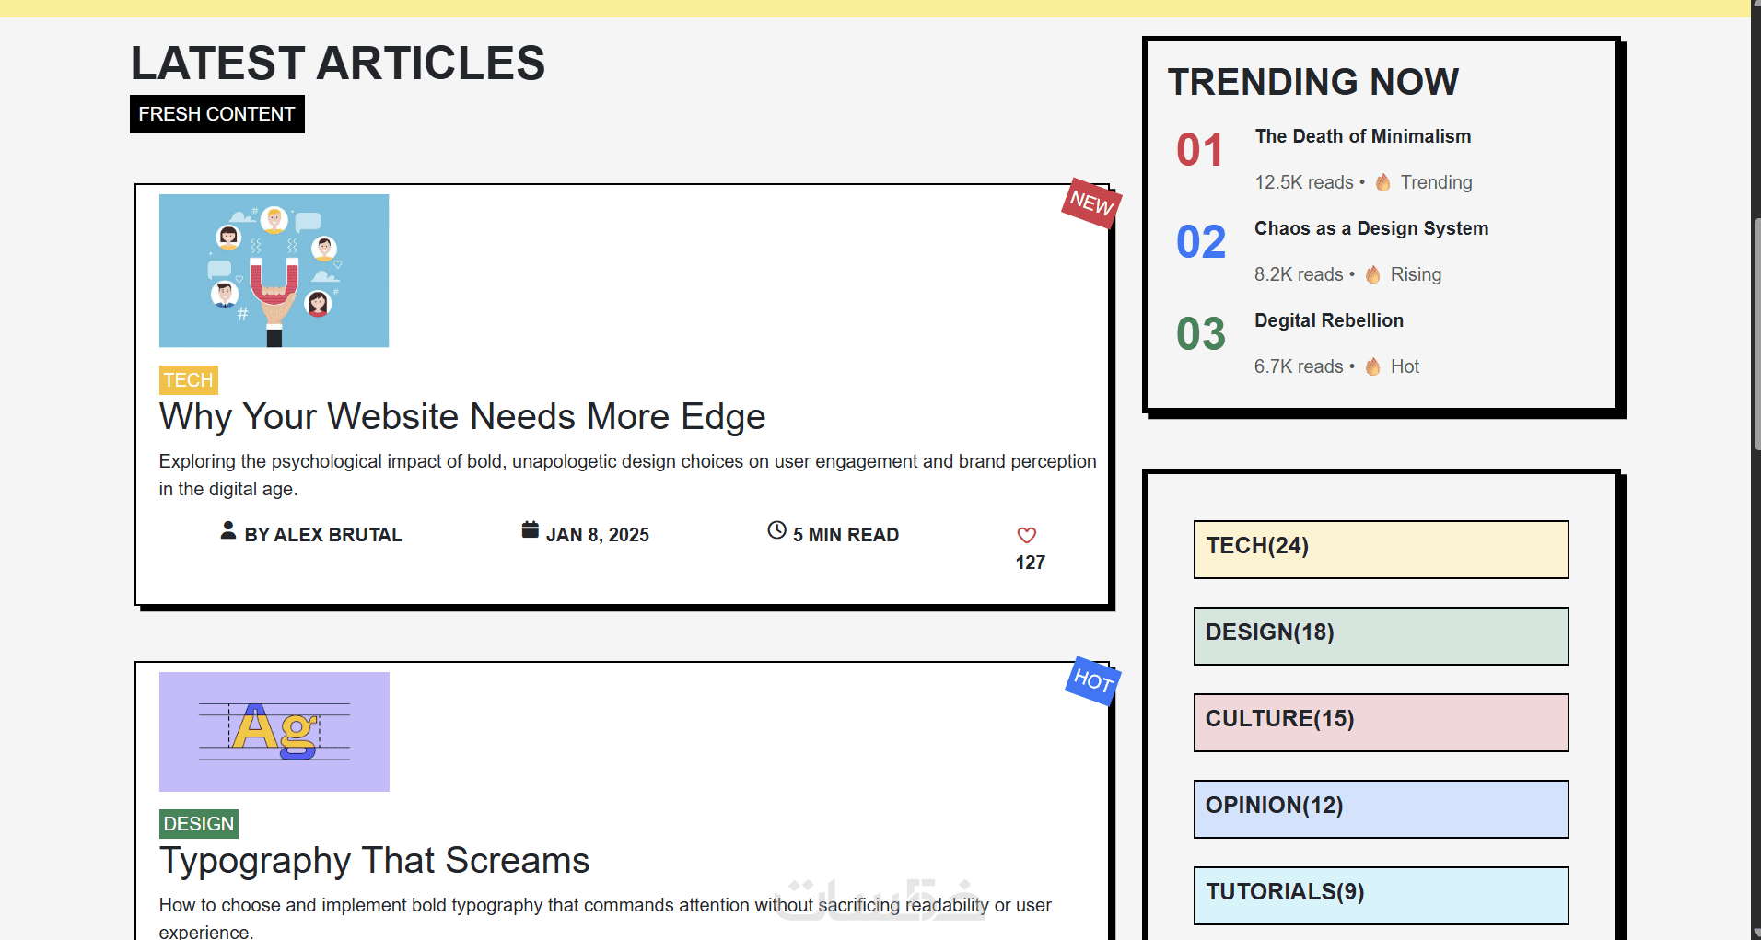Open the OPINION(12) category
Image resolution: width=1761 pixels, height=940 pixels.
1381,809
